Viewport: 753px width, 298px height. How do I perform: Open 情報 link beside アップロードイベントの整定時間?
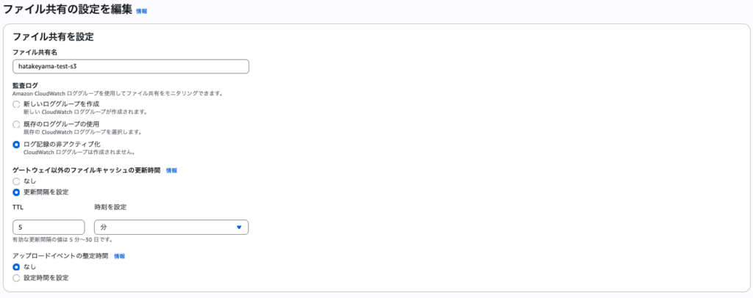[x=120, y=256]
